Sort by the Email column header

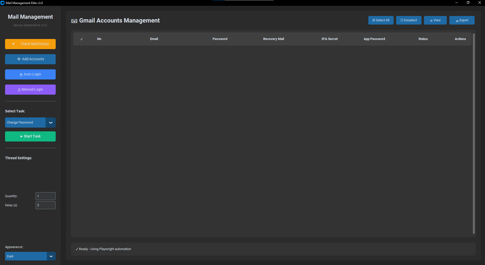pos(154,39)
